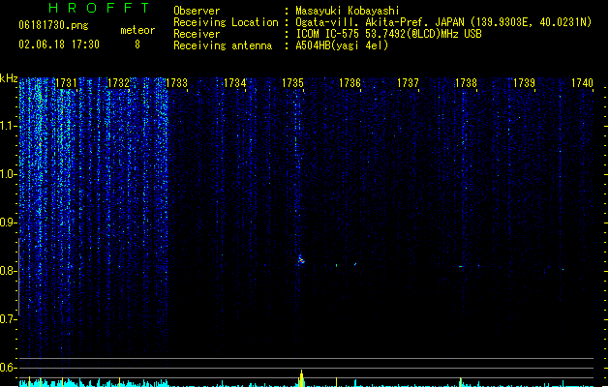Click the HROFFT title text
Image resolution: width=609 pixels, height=387 pixels.
click(x=99, y=8)
